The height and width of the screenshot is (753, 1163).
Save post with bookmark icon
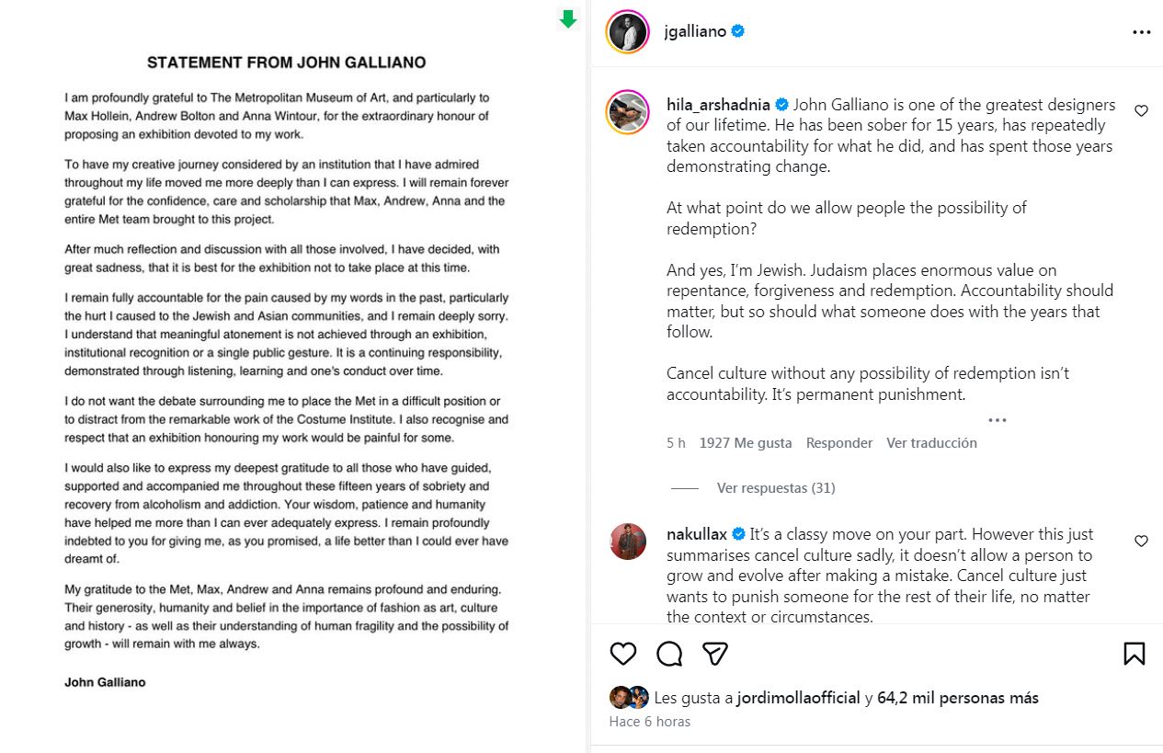[x=1134, y=654]
